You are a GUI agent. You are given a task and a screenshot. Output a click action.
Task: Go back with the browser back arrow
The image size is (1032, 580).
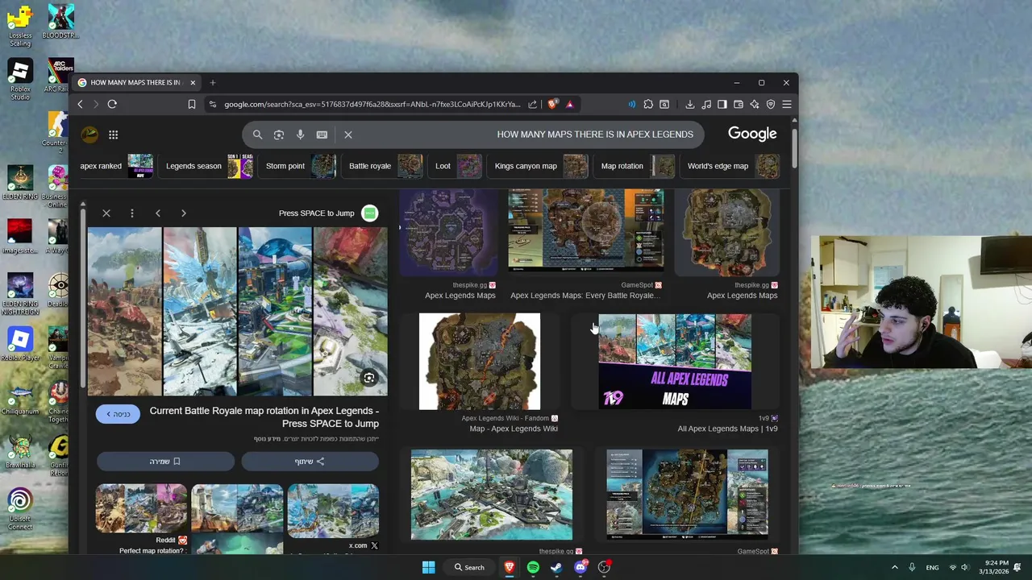click(x=80, y=104)
